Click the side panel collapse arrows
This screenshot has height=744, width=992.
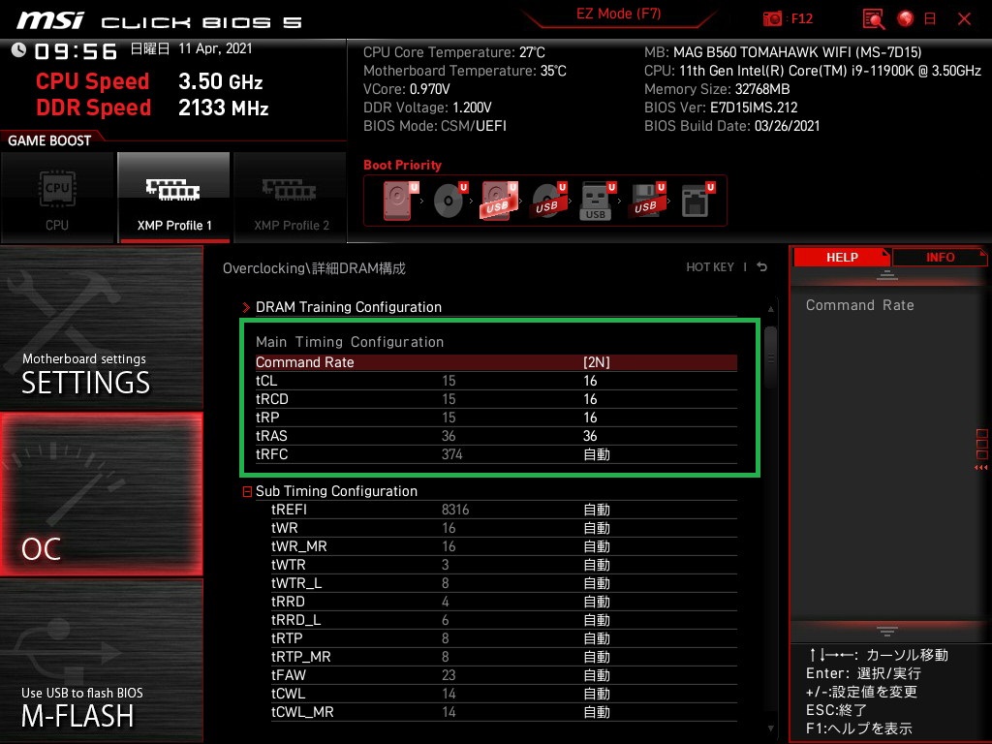[981, 468]
